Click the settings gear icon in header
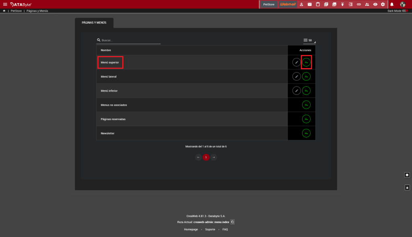 coord(383,4)
